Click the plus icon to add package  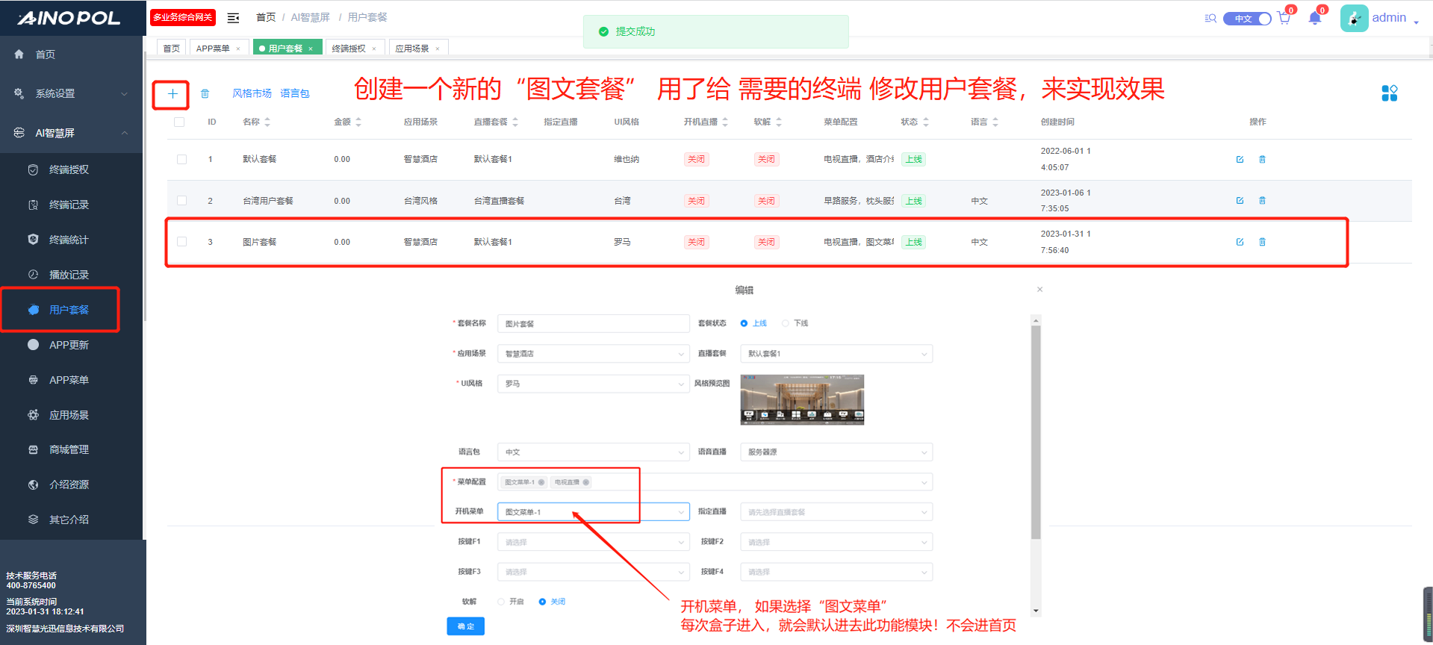172,94
